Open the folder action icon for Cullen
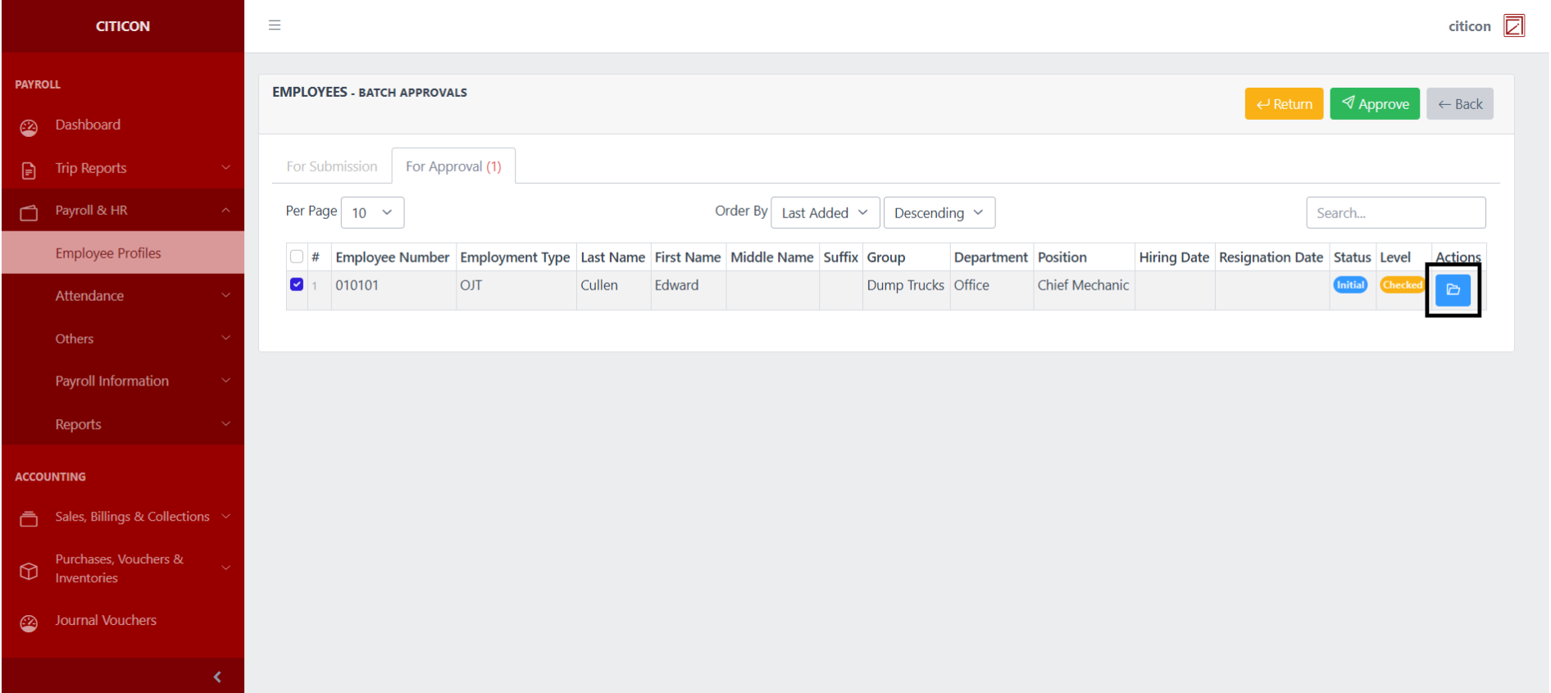Viewport: 1551px width, 693px height. click(1453, 290)
